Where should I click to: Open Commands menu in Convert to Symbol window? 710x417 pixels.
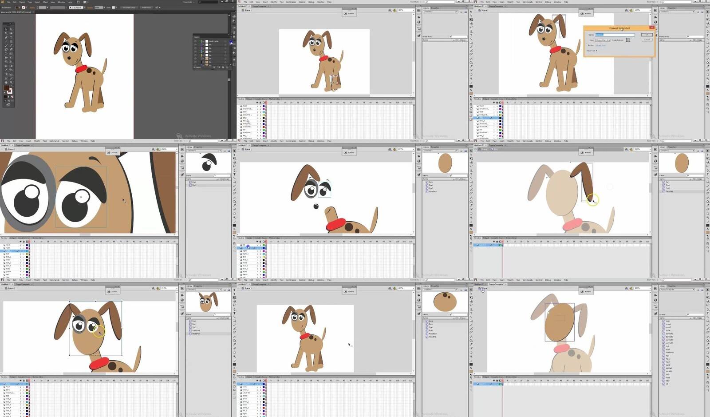[528, 2]
